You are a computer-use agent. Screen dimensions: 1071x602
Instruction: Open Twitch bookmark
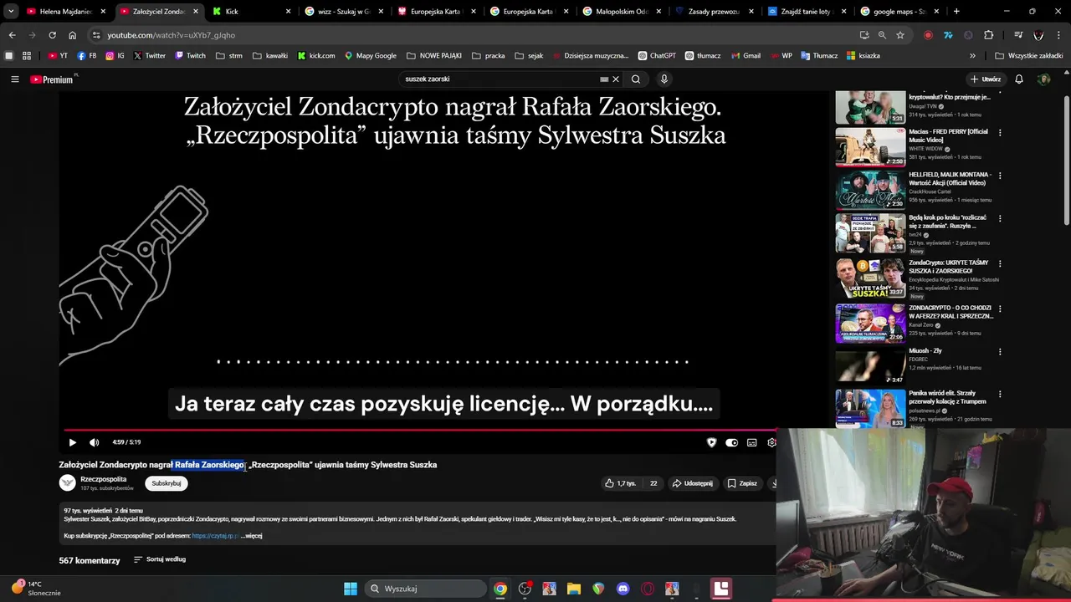pos(190,56)
